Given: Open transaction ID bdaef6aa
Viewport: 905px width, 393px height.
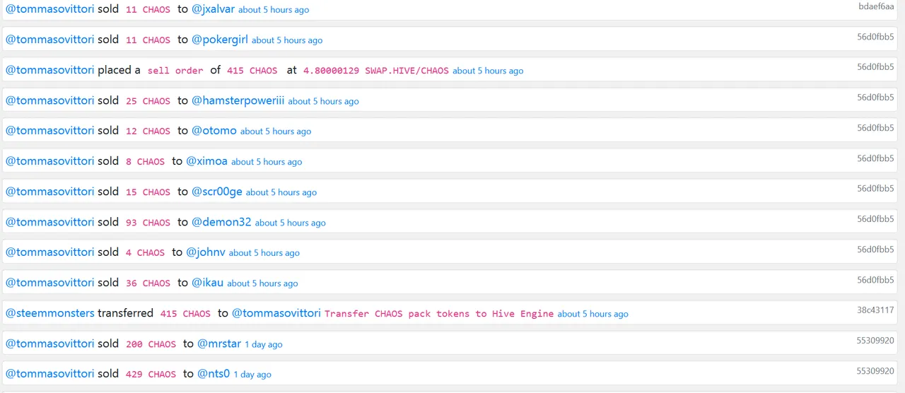Looking at the screenshot, I should coord(876,6).
